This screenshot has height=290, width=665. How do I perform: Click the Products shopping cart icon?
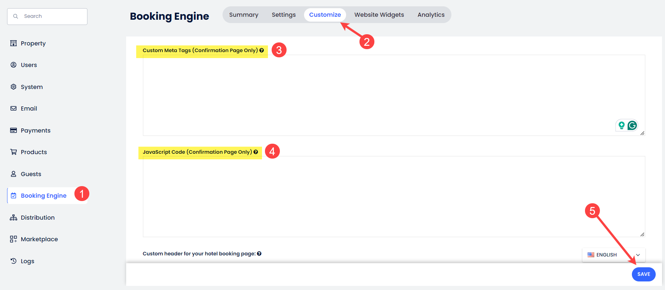tap(13, 152)
